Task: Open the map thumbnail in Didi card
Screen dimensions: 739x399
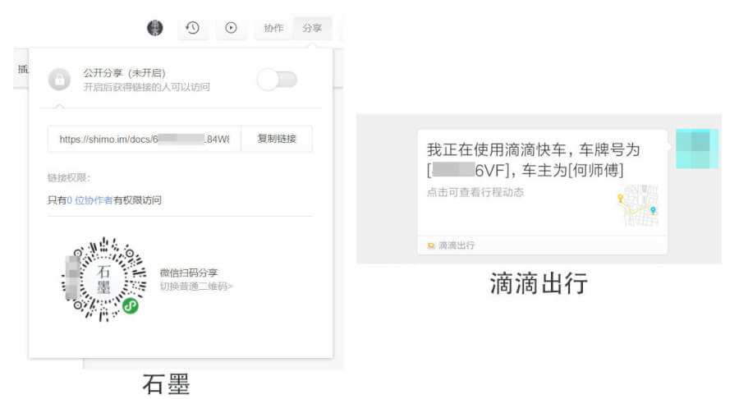Action: point(638,205)
